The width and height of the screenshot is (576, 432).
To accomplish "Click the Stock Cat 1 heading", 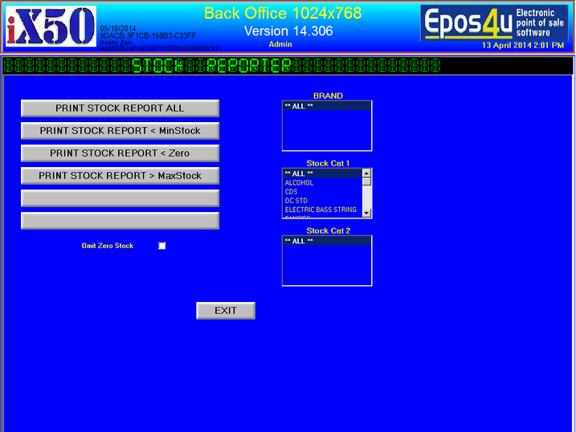I will point(328,163).
